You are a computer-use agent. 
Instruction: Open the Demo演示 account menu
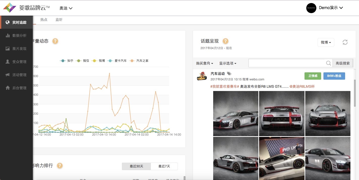click(331, 8)
